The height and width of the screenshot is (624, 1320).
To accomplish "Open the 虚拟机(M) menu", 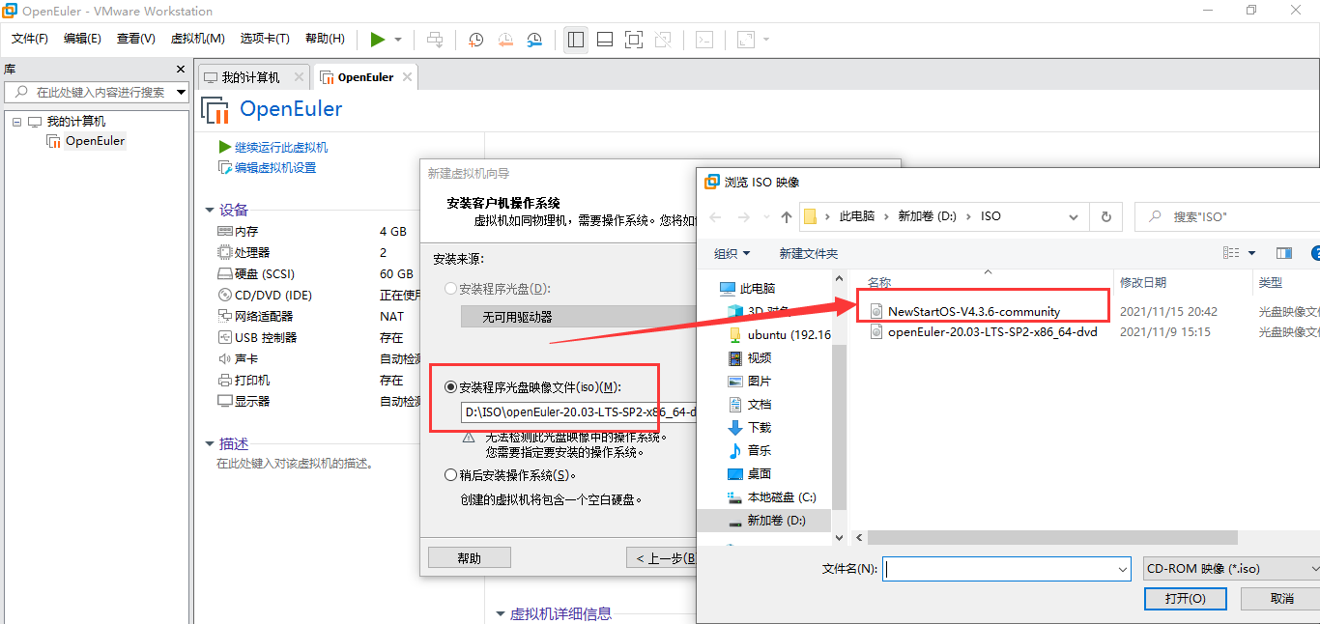I will (197, 39).
